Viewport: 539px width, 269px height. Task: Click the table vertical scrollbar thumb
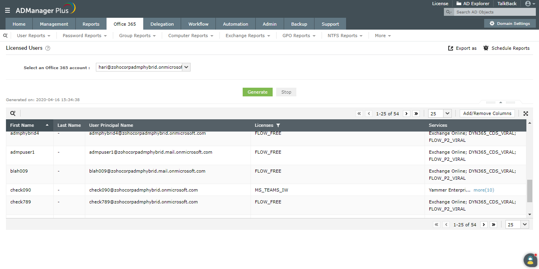coord(530,191)
